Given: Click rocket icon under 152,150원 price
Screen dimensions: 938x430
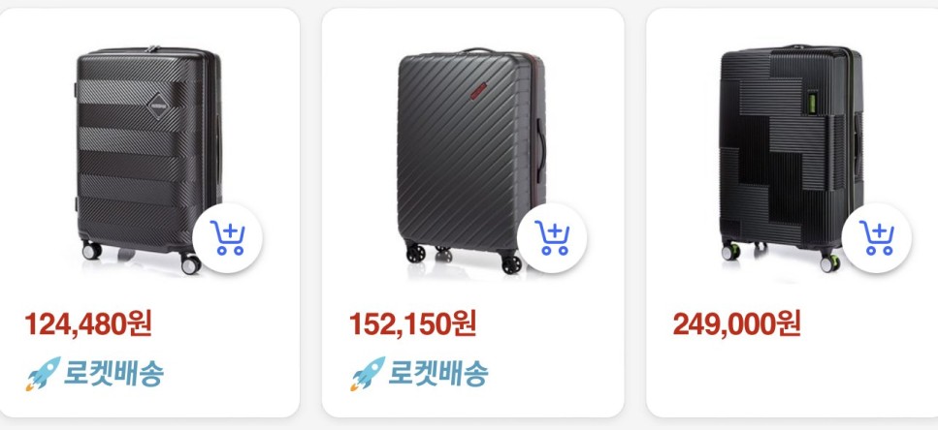Looking at the screenshot, I should pyautogui.click(x=368, y=373).
